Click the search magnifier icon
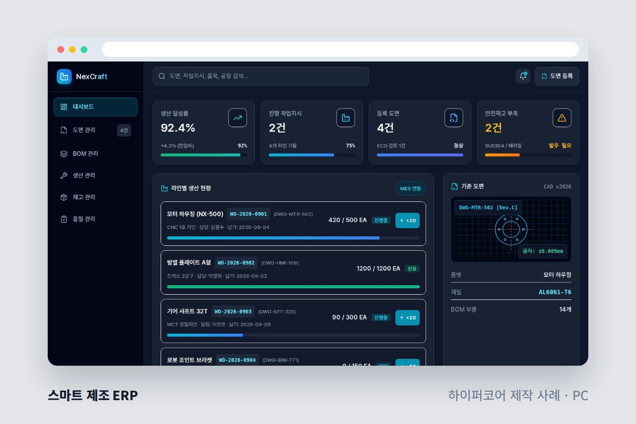The height and width of the screenshot is (424, 636). (162, 76)
